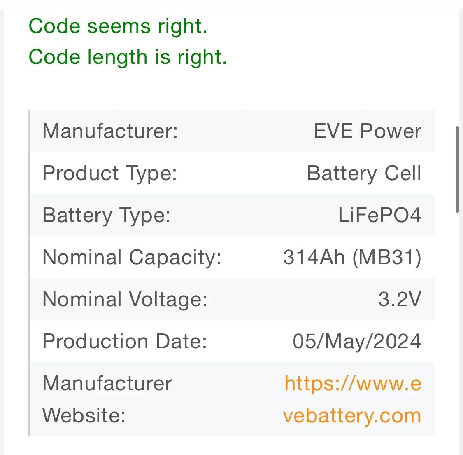The width and height of the screenshot is (463, 455).
Task: Select the "3.2V" voltage value
Action: click(x=400, y=300)
